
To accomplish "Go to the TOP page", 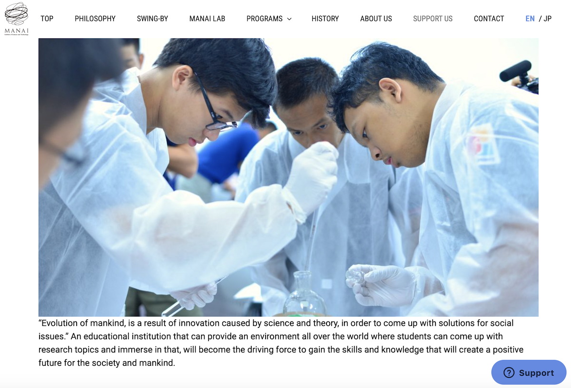I will [x=47, y=19].
